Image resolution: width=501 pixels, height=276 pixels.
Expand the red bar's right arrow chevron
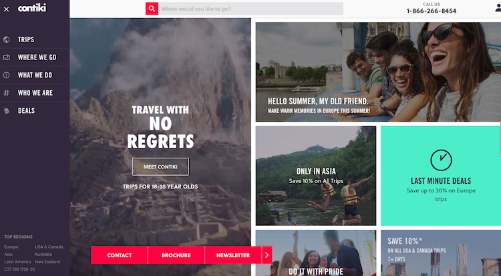267,255
